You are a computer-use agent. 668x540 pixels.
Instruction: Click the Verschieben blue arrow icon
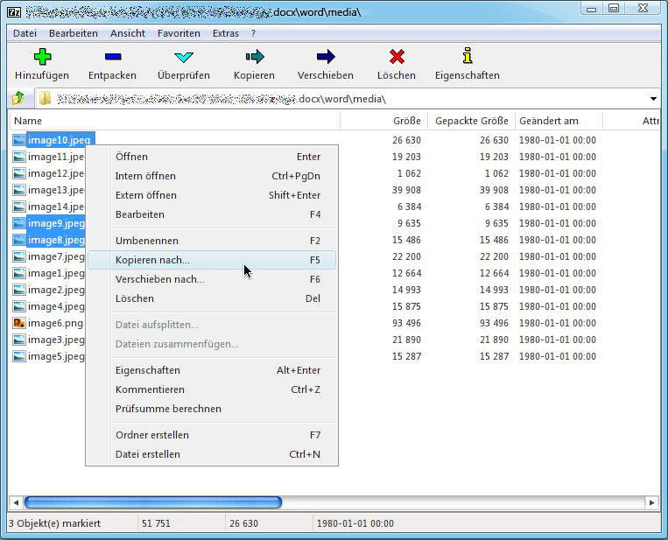(x=326, y=56)
